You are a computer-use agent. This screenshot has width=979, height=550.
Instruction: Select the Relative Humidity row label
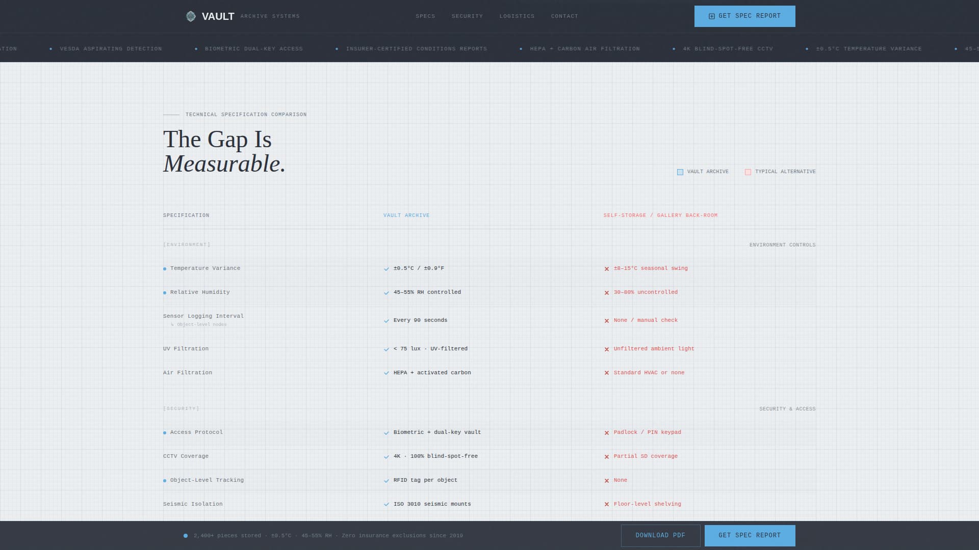[200, 292]
